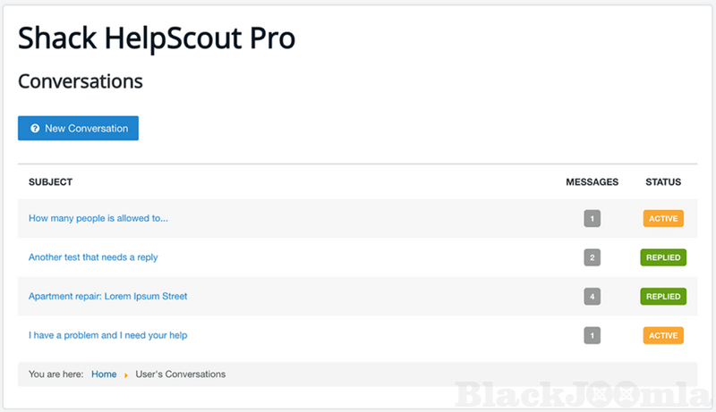Open "I have a problem and I need your help"
Image resolution: width=716 pixels, height=412 pixels.
tap(107, 335)
